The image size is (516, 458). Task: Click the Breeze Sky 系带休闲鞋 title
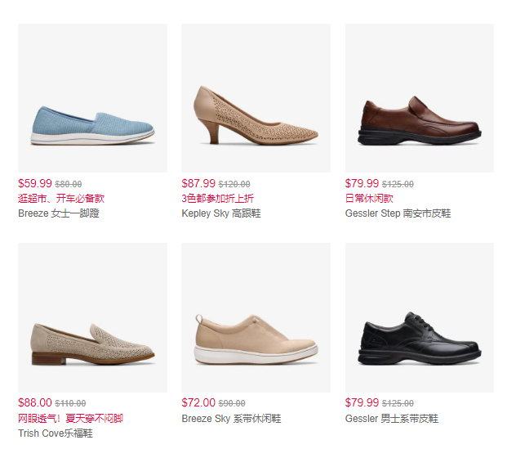click(231, 419)
